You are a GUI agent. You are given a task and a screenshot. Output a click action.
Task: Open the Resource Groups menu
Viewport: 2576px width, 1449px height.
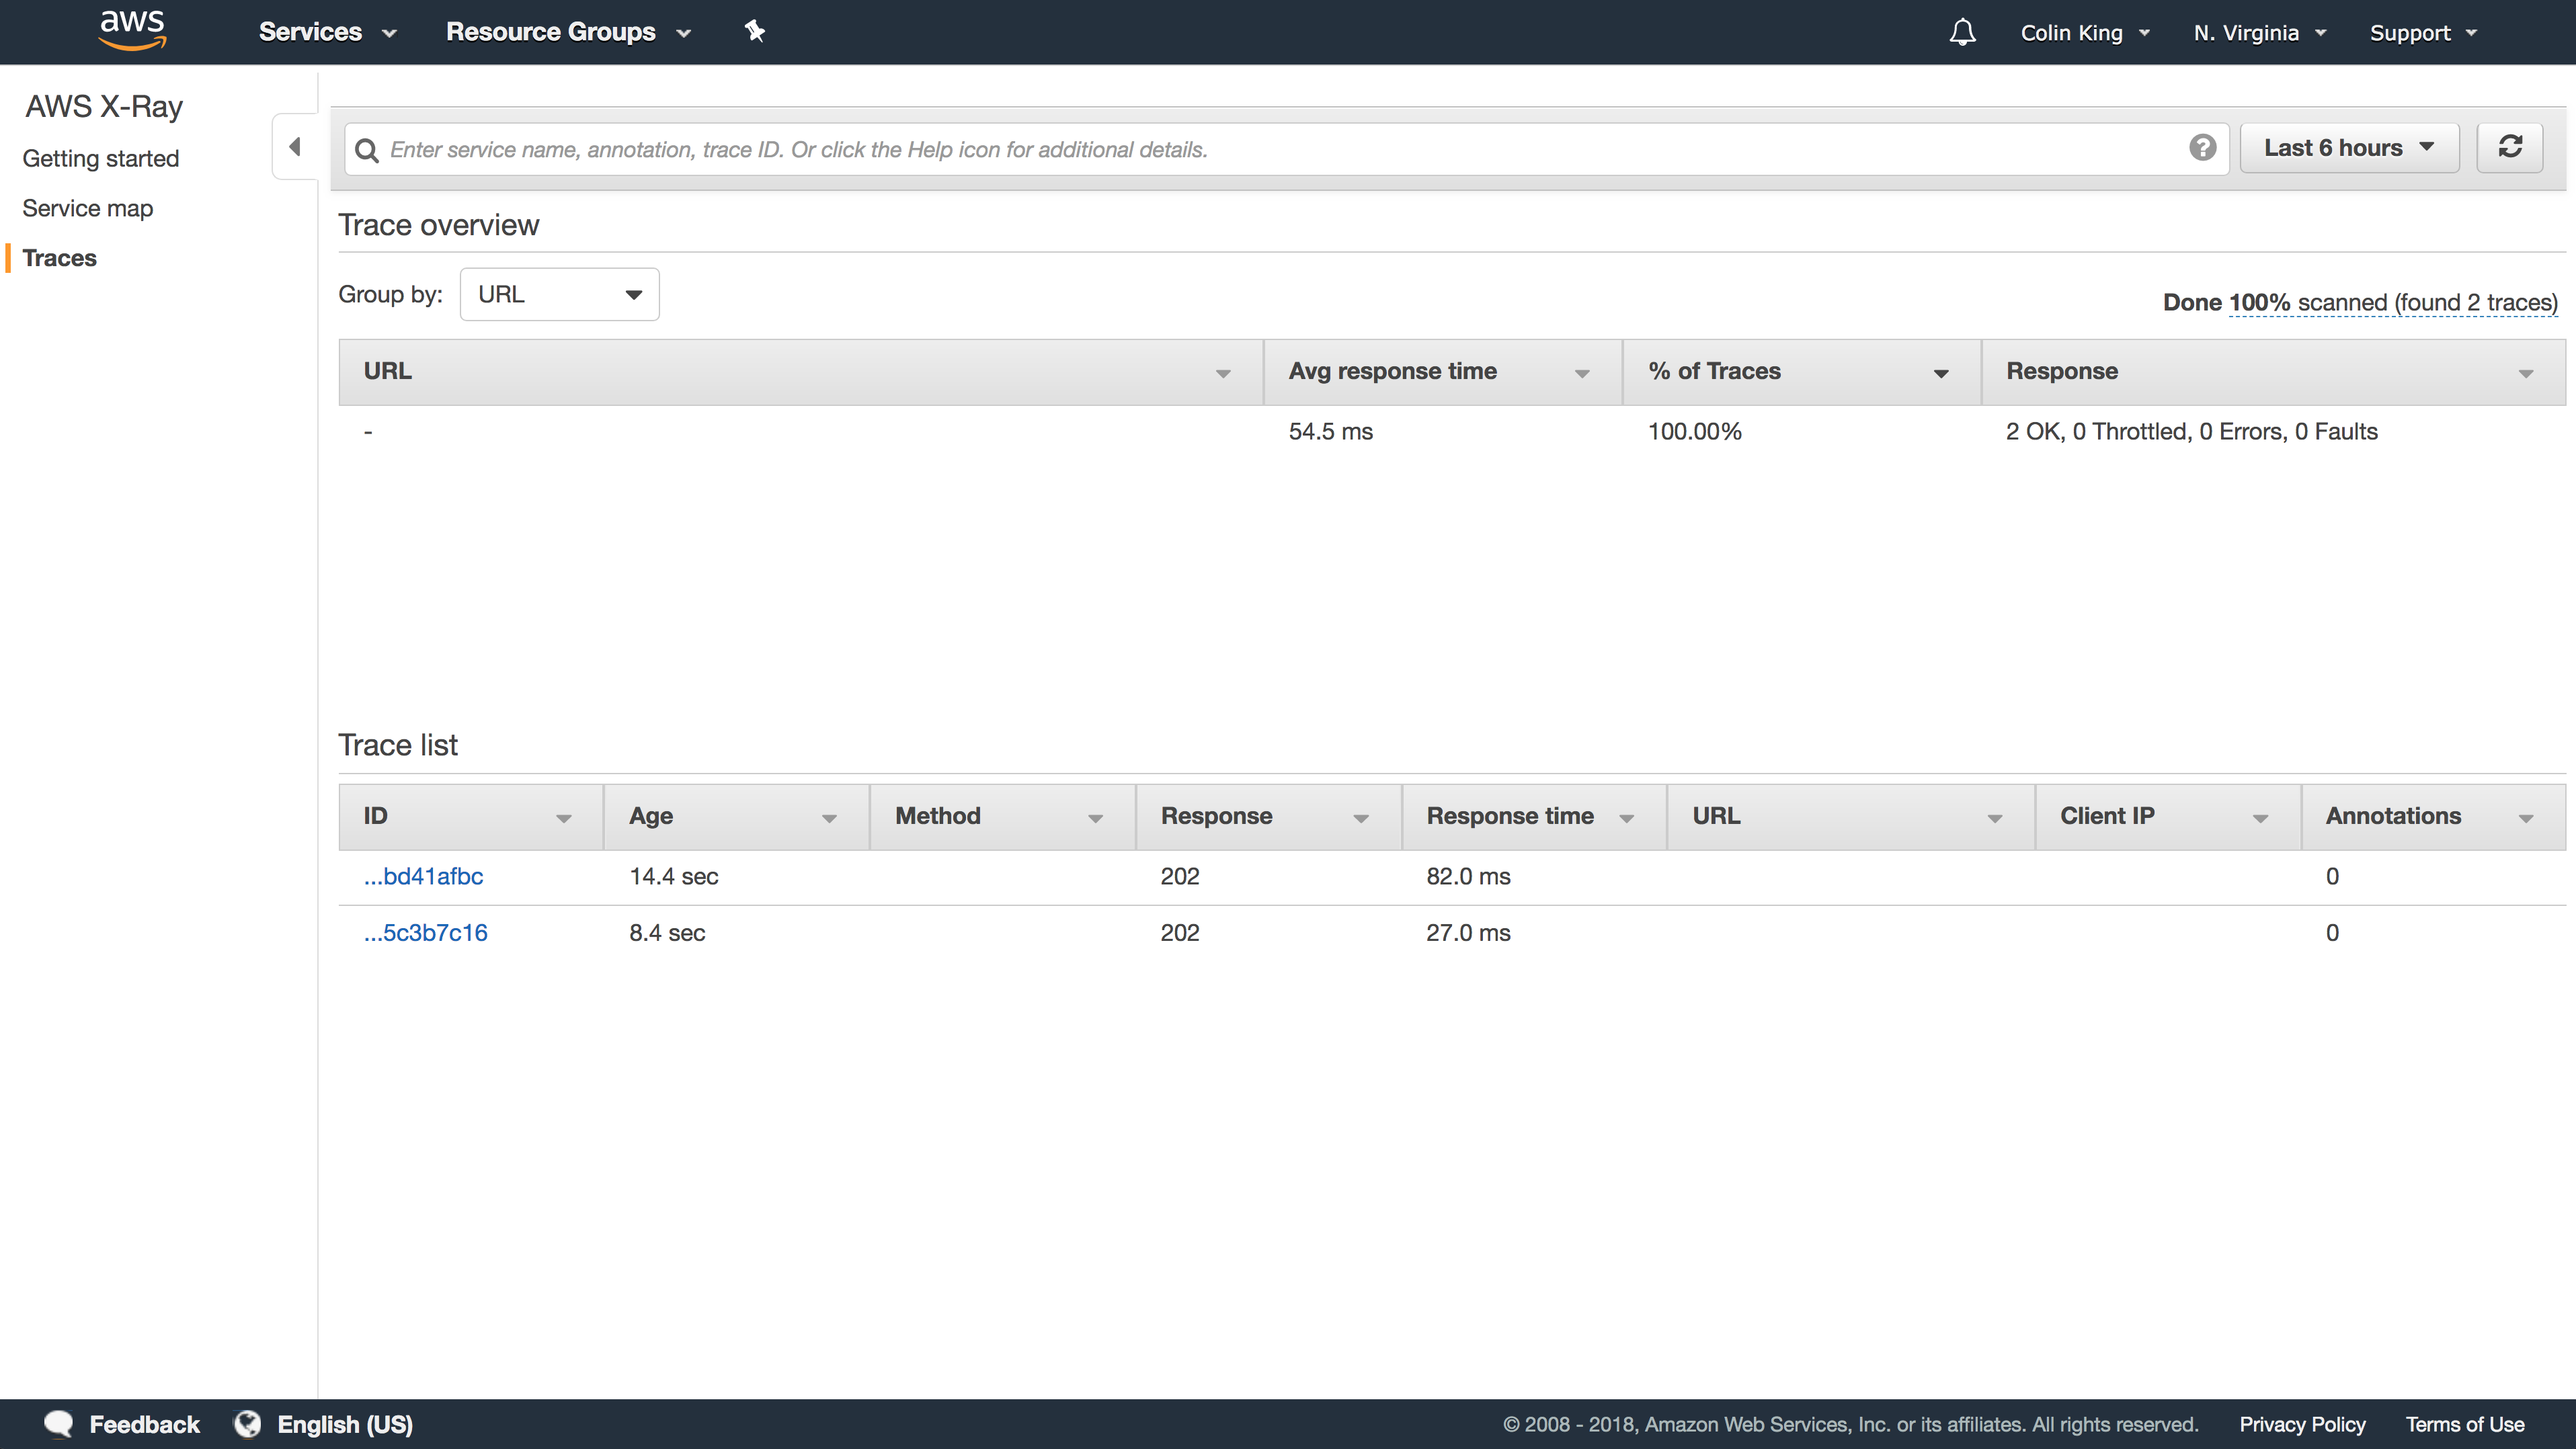pyautogui.click(x=568, y=32)
